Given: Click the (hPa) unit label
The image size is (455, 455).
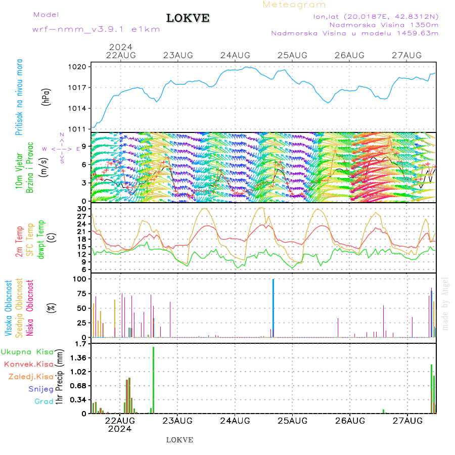Looking at the screenshot, I should [46, 97].
